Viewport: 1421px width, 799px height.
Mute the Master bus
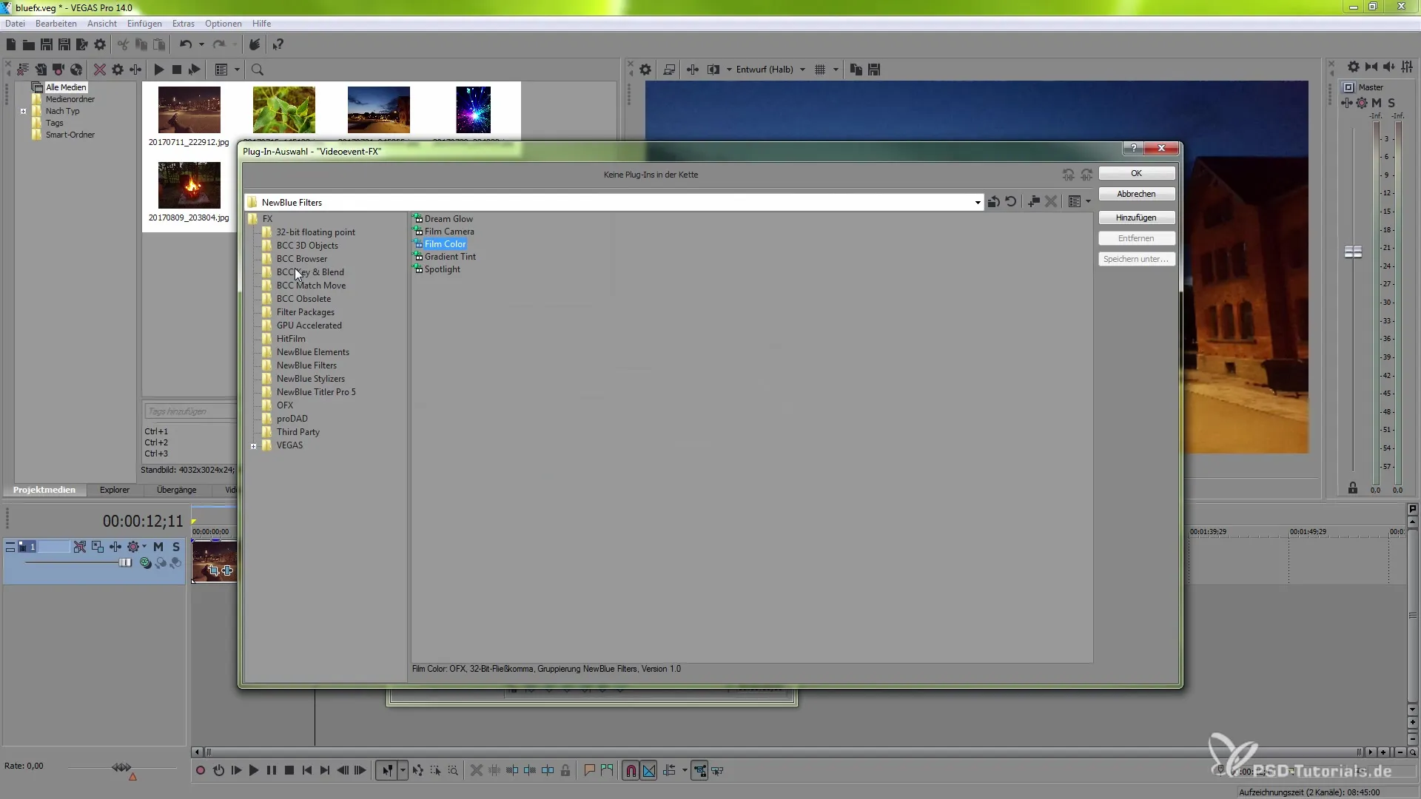(x=1377, y=103)
